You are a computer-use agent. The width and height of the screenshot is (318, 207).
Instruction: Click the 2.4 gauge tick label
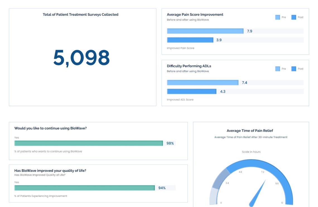pyautogui.click(x=227, y=183)
